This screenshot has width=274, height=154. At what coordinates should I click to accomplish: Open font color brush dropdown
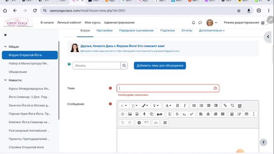[145, 106]
